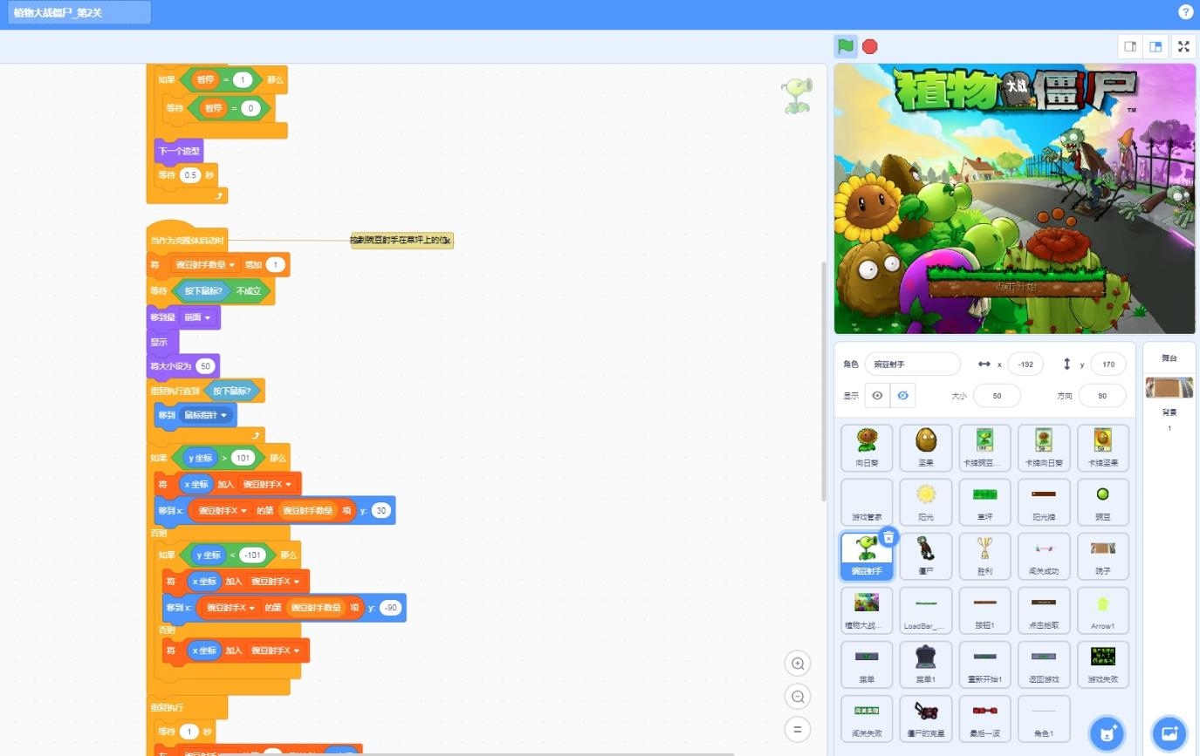The image size is (1200, 756).
Task: Open 豌豆射手X dropdown in y 30 move block
Action: click(223, 510)
